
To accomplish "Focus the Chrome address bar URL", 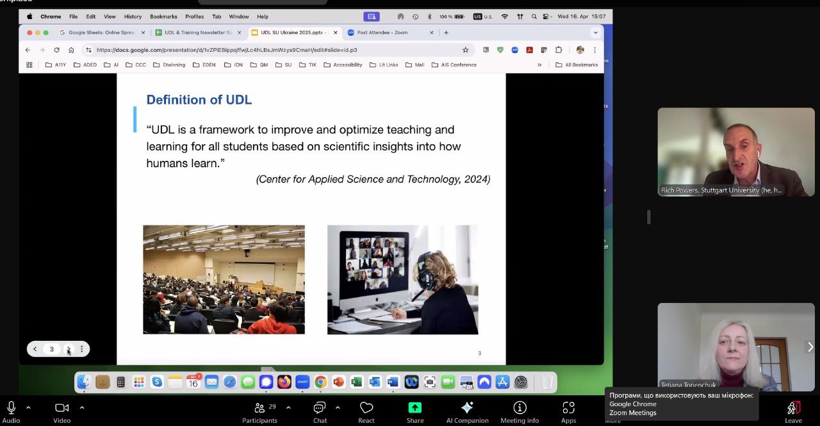I will pyautogui.click(x=227, y=50).
